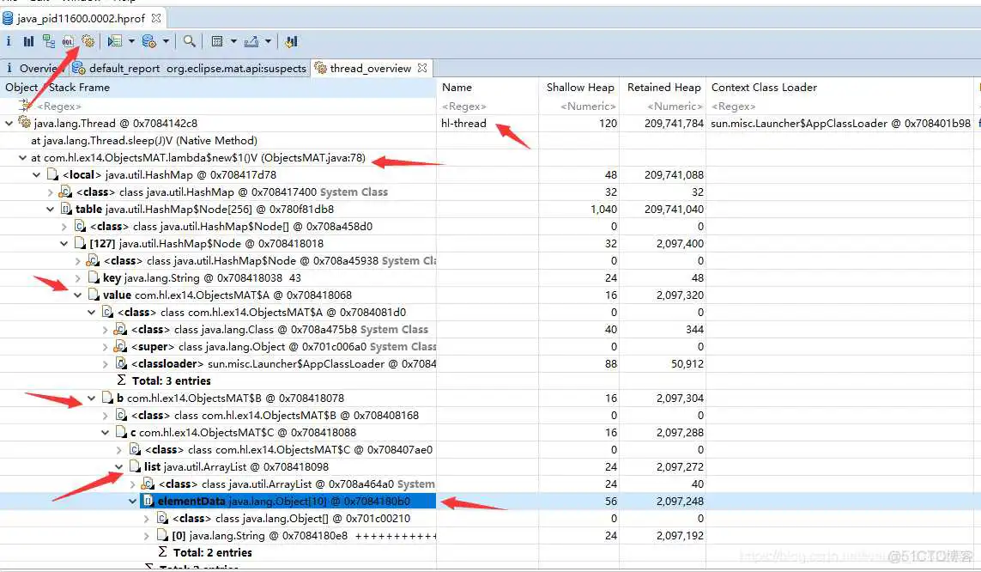Open the query browser dropdown arrow
Viewport: 981px width, 572px height.
point(166,41)
